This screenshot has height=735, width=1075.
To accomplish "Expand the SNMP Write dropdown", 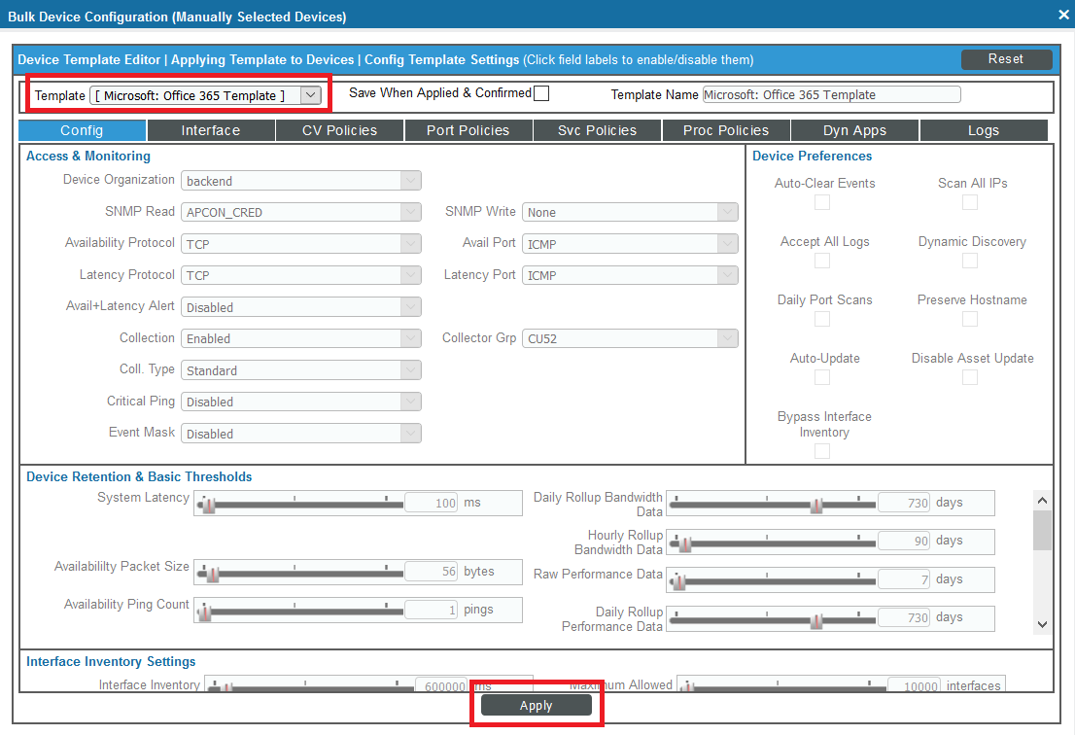I will [x=630, y=213].
